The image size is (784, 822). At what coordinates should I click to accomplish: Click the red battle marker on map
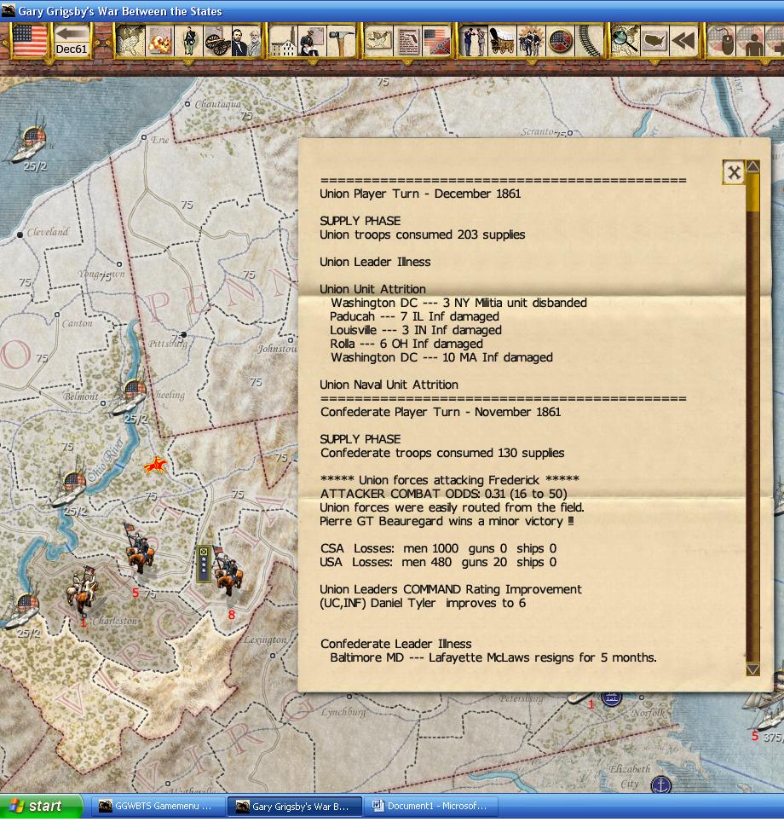[x=155, y=465]
